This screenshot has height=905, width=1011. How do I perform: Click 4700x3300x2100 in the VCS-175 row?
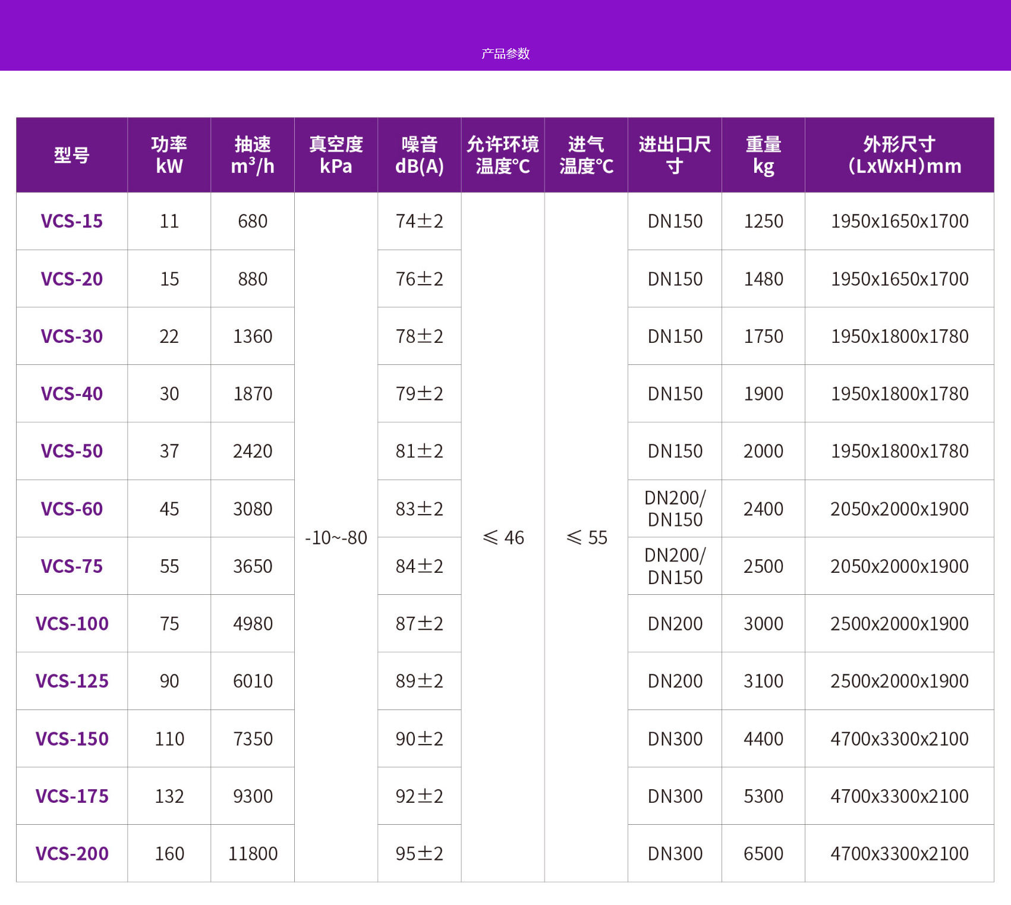(x=900, y=796)
